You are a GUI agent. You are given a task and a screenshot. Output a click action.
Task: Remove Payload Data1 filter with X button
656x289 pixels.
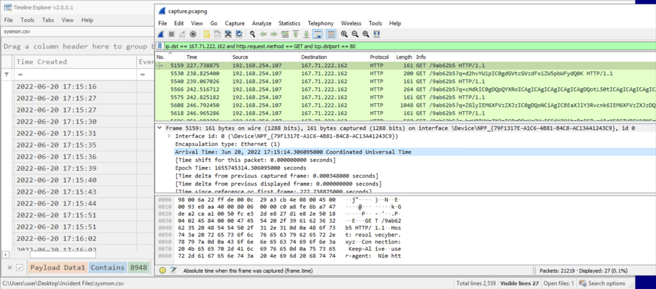pyautogui.click(x=10, y=268)
